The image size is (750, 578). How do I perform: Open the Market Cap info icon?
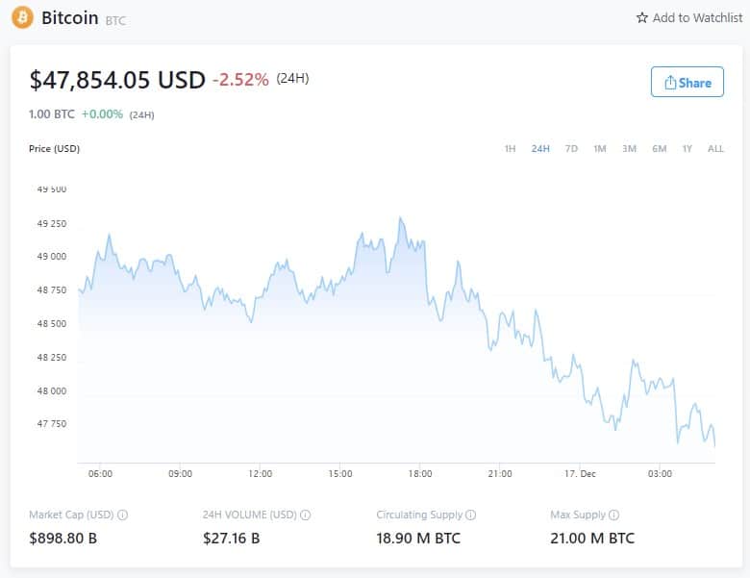point(122,515)
